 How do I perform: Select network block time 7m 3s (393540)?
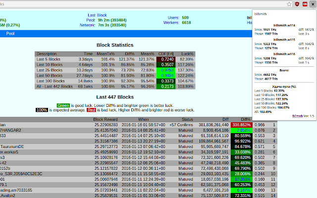click(x=112, y=25)
